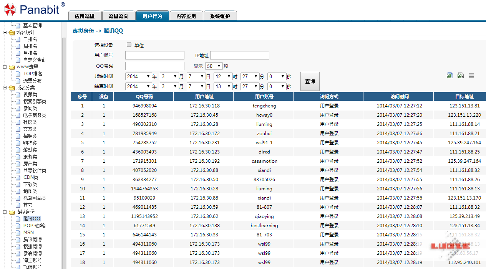Click the page icon beside TOP排名

point(18,74)
